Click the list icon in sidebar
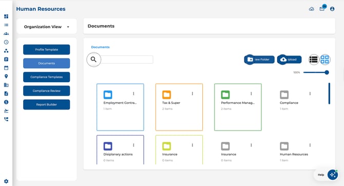This screenshot has width=344, height=186. point(6,25)
